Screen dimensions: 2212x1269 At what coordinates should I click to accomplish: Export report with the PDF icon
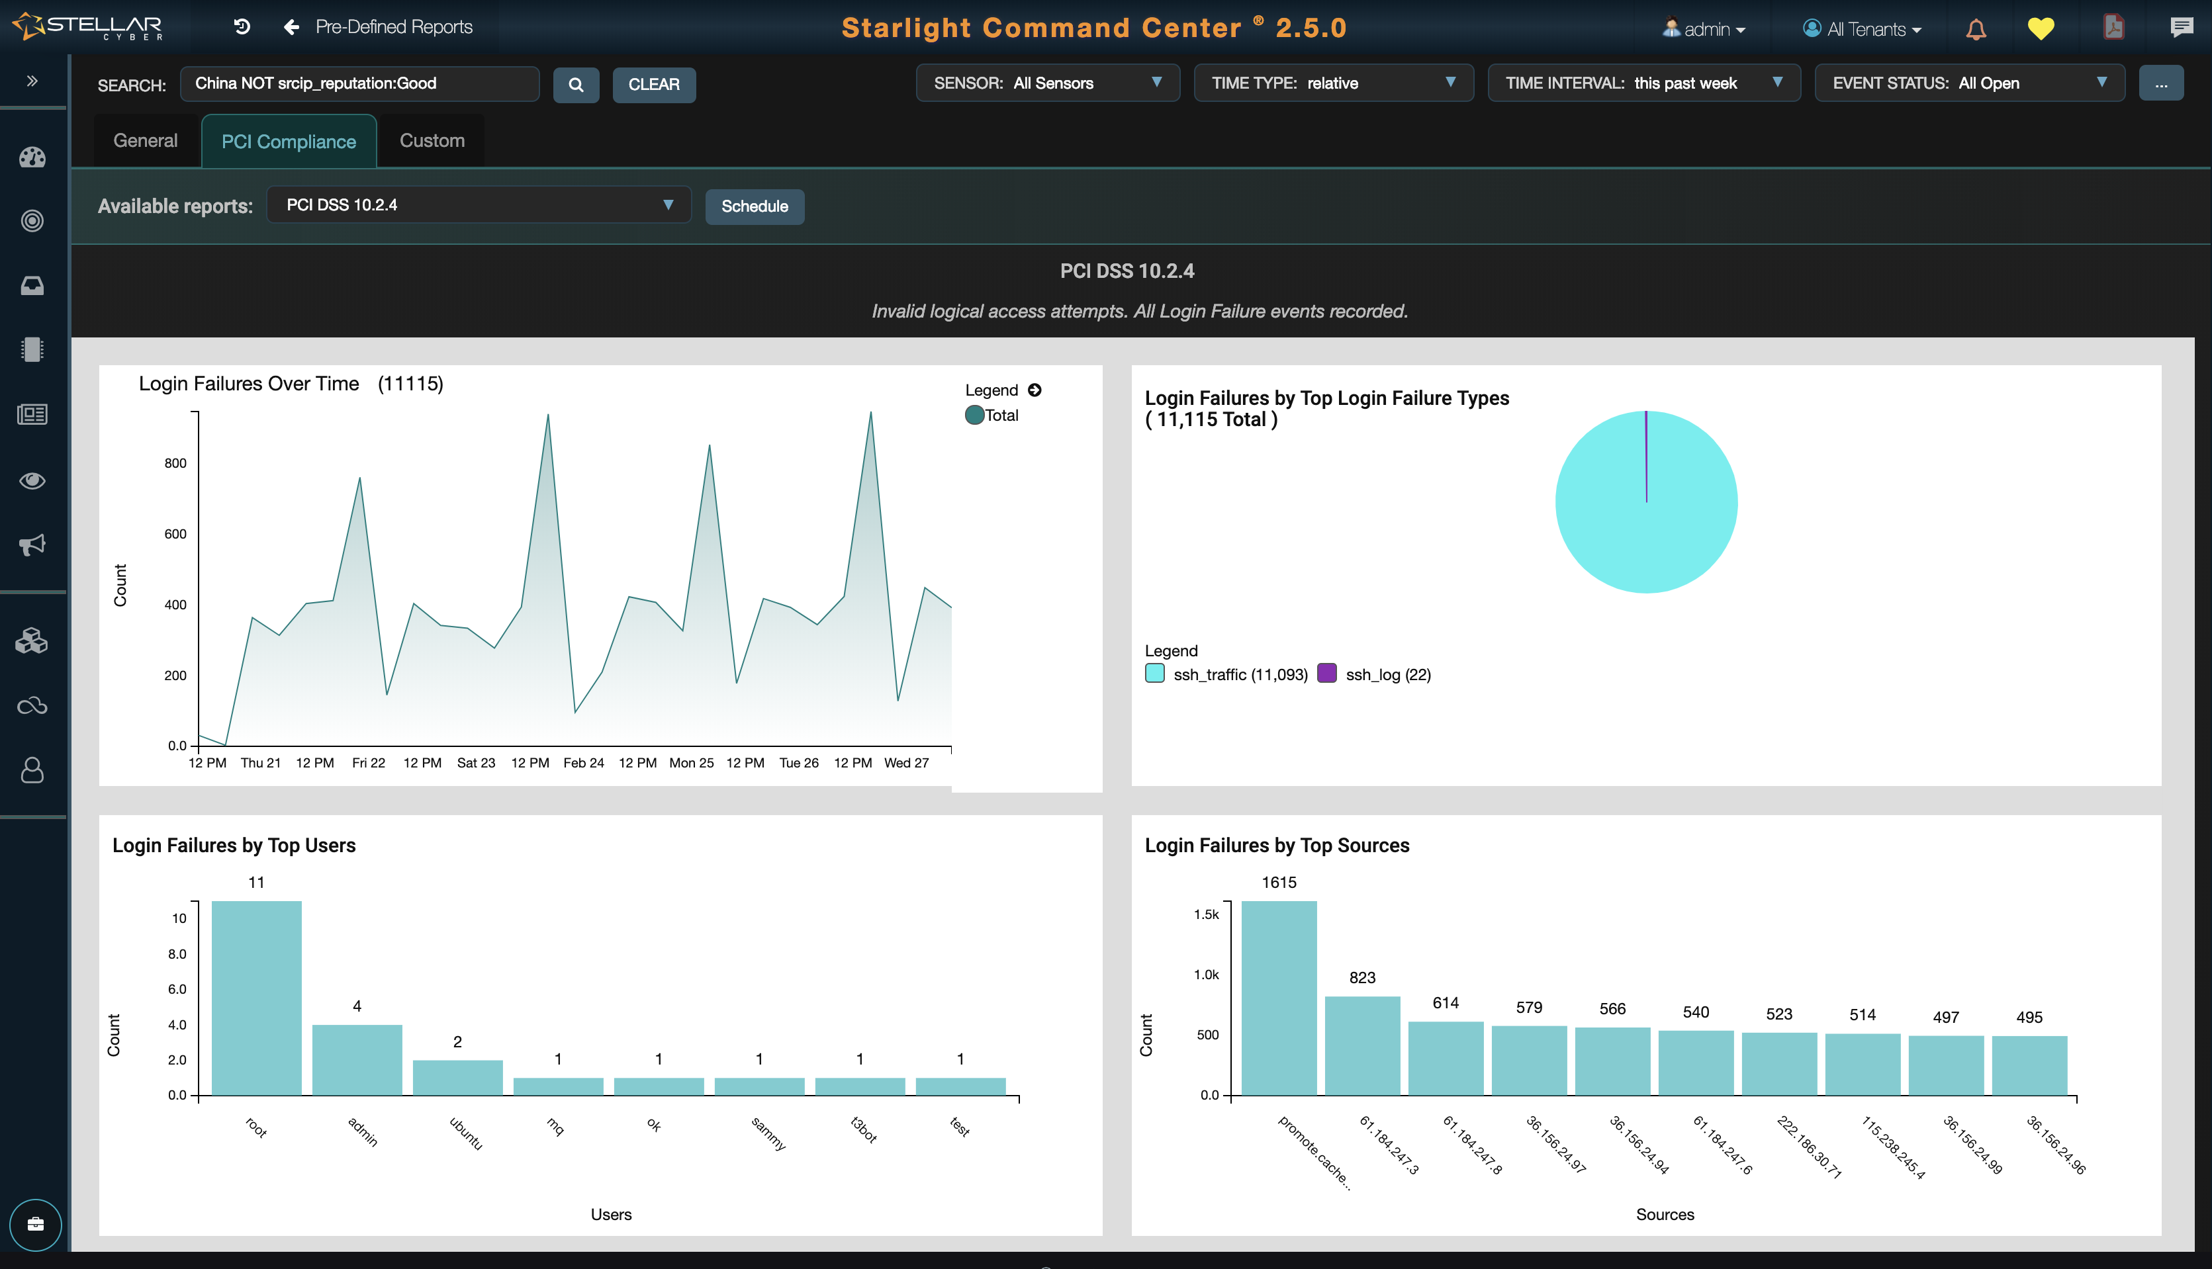tap(2113, 27)
